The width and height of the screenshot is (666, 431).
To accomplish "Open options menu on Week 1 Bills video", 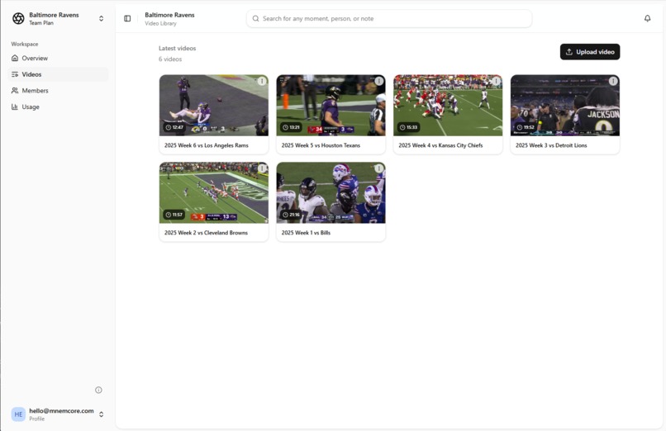I will point(379,168).
